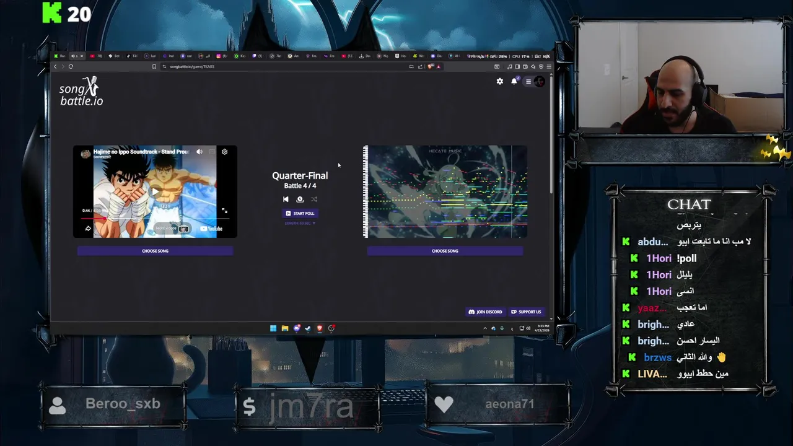Expand the poll LENGTH: 60 SEC dropdown

(x=300, y=223)
